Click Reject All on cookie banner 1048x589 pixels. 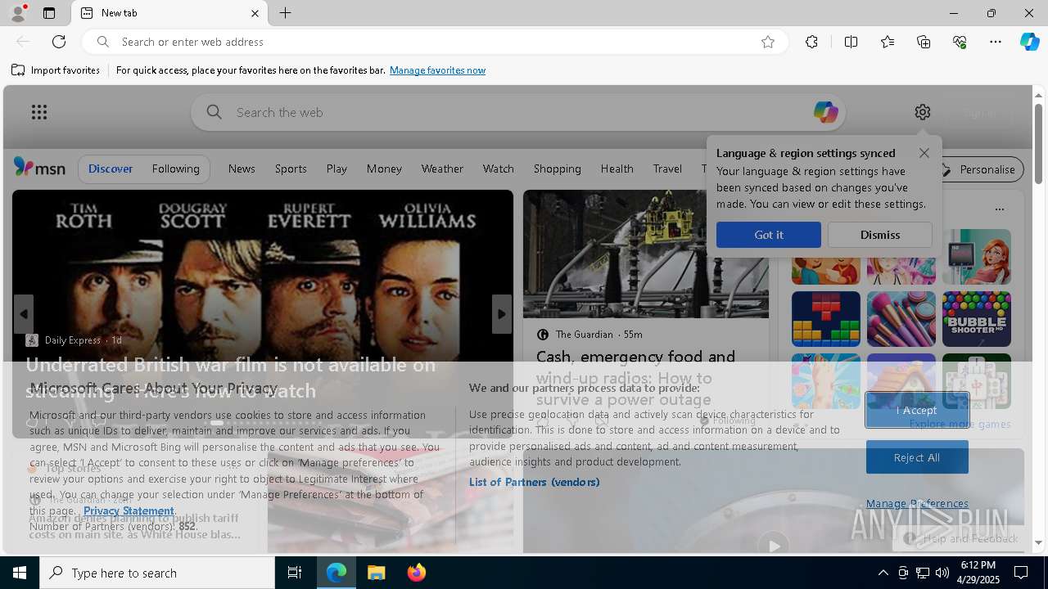point(917,457)
